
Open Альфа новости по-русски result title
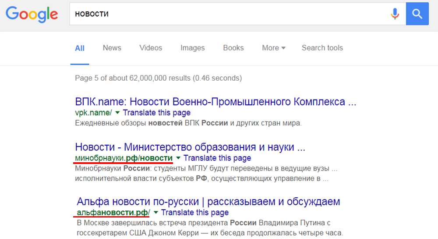(208, 202)
